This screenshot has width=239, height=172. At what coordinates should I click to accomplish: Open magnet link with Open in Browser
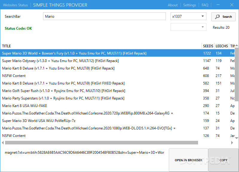click(189, 160)
